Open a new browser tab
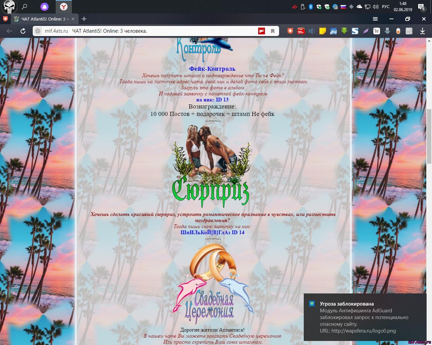 [x=84, y=19]
